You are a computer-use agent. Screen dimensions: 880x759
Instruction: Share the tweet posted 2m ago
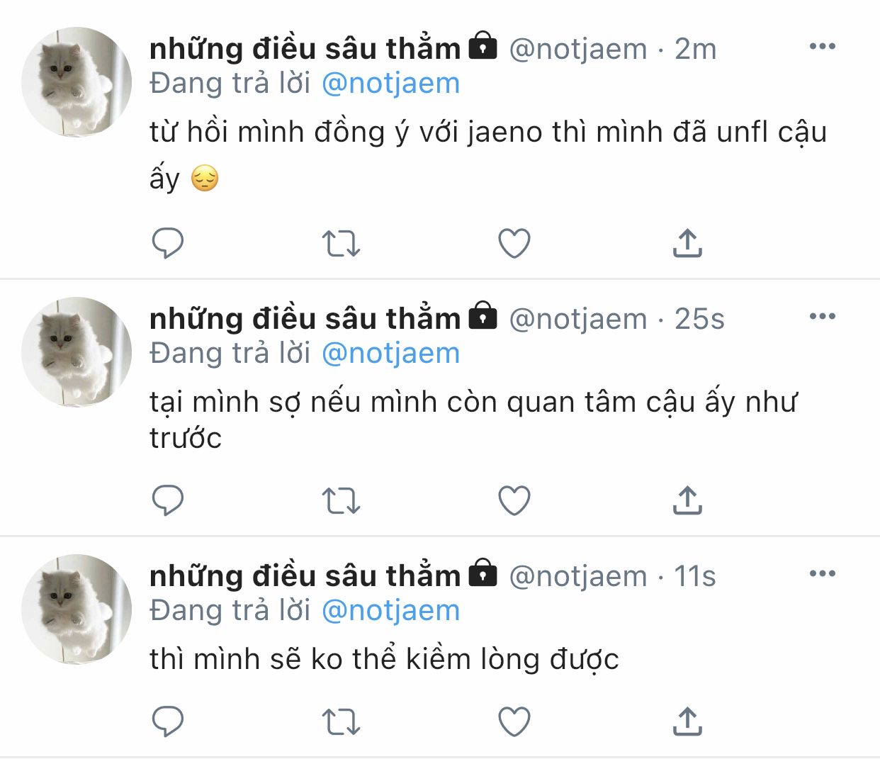(687, 243)
